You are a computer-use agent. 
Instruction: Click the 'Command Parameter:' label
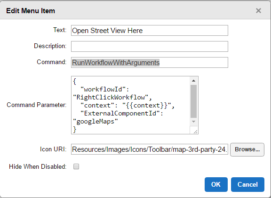(37, 105)
